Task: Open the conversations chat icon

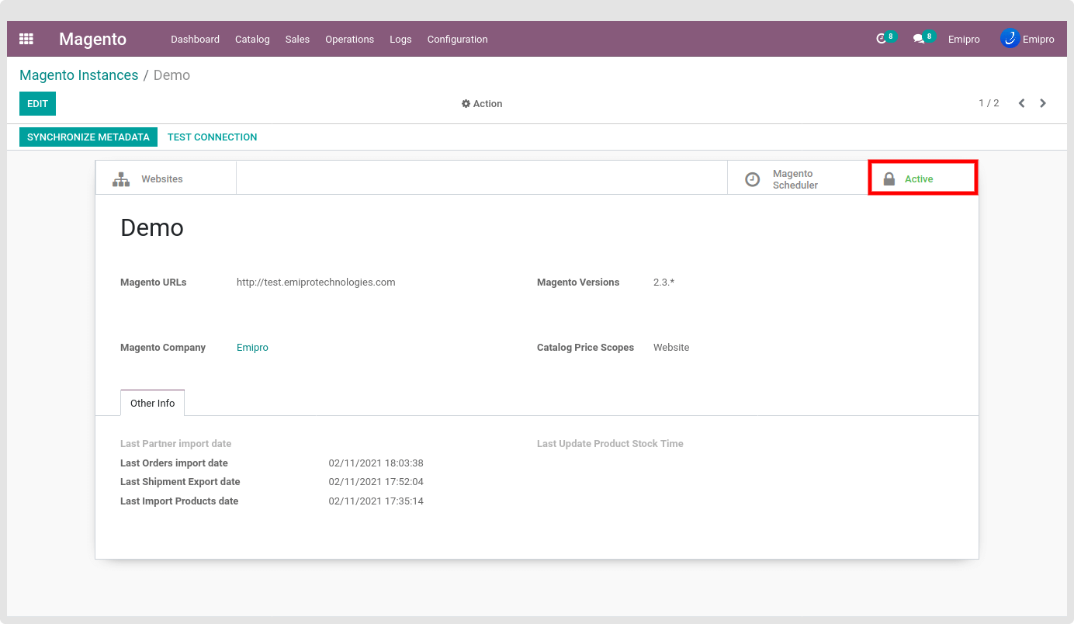Action: click(x=923, y=38)
